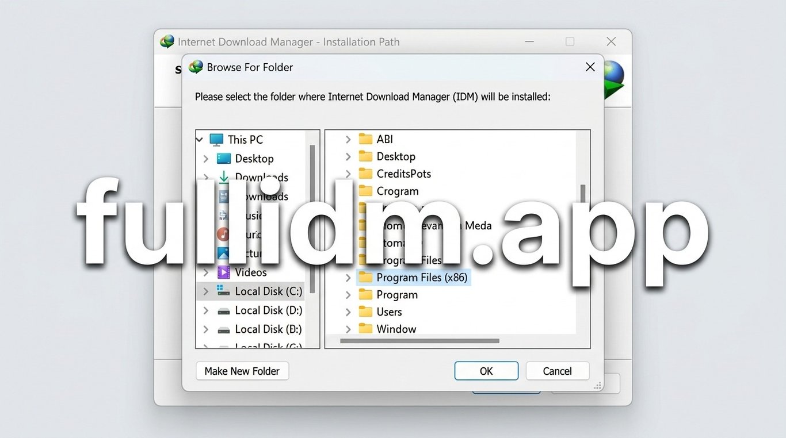
Task: Click the Crogram folder icon
Action: tap(366, 191)
